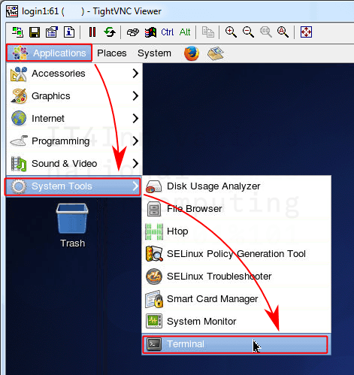Pause the VNC session

pyautogui.click(x=92, y=32)
